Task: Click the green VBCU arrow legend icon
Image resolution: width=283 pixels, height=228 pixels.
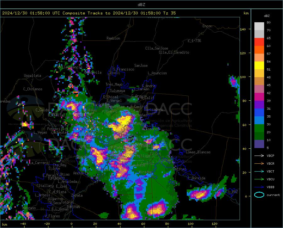Action: [x=259, y=179]
